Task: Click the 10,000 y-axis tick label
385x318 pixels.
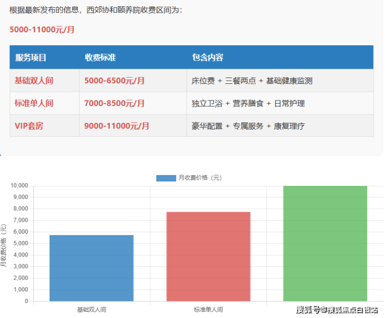Action: click(x=18, y=186)
